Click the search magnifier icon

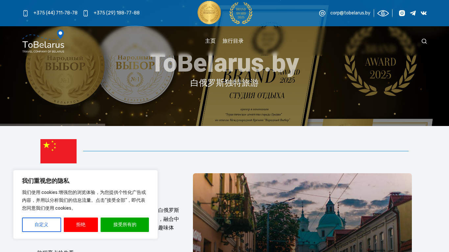click(424, 41)
